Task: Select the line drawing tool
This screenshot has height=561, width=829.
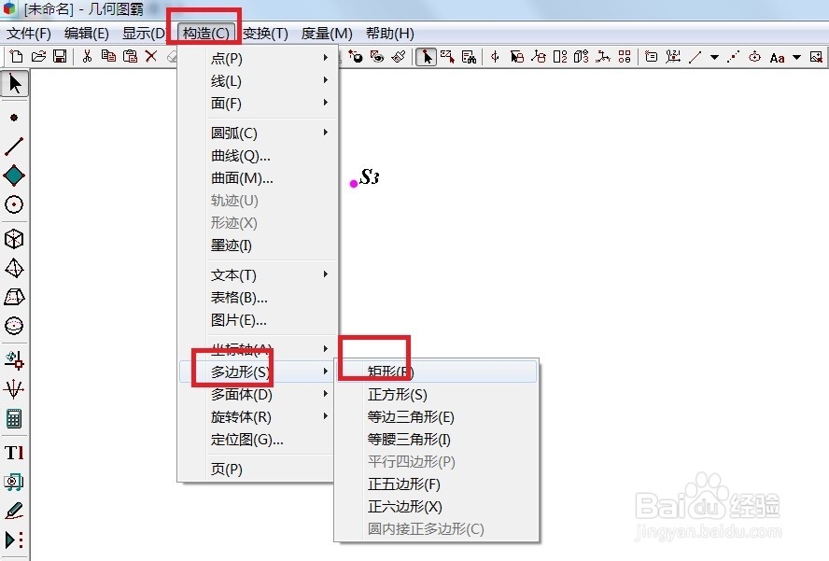Action: [14, 145]
